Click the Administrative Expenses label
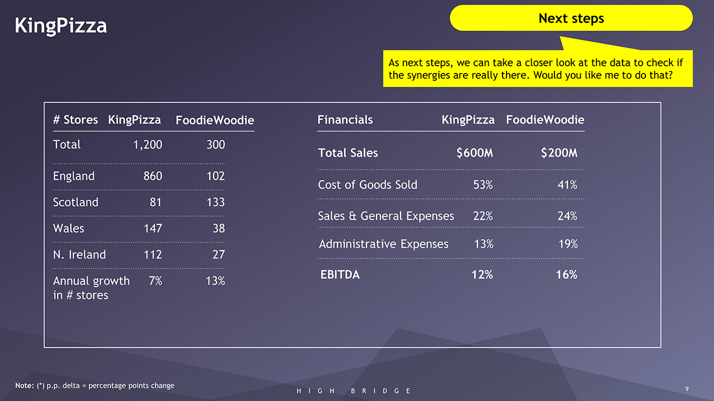714x401 pixels. click(x=384, y=244)
